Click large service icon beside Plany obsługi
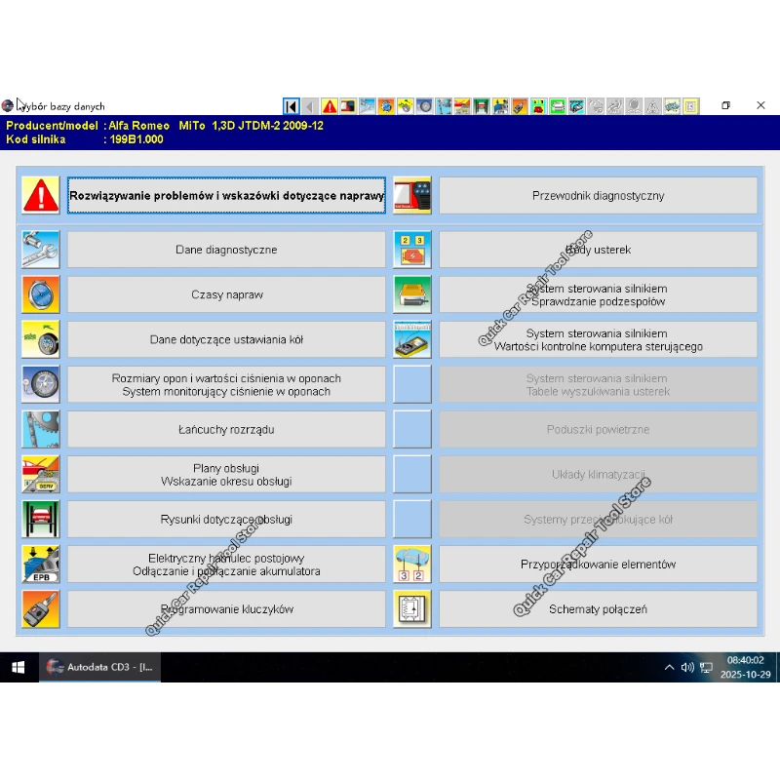Screen dimensions: 780x780 pyautogui.click(x=41, y=474)
